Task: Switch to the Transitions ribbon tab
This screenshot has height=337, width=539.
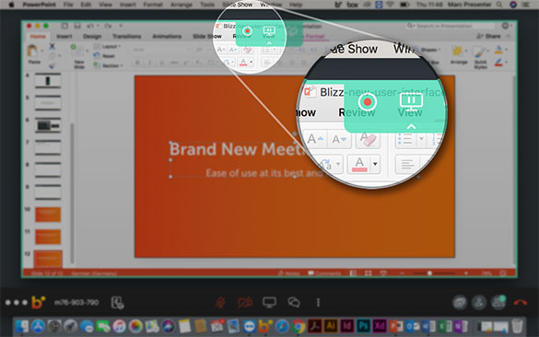Action: [127, 36]
